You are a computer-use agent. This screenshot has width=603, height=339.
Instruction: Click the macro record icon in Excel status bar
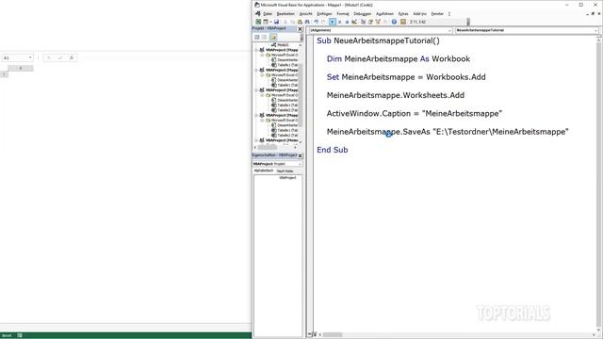20,335
